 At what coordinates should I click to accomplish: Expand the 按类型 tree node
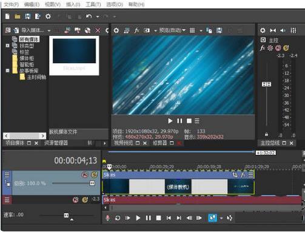pos(7,46)
